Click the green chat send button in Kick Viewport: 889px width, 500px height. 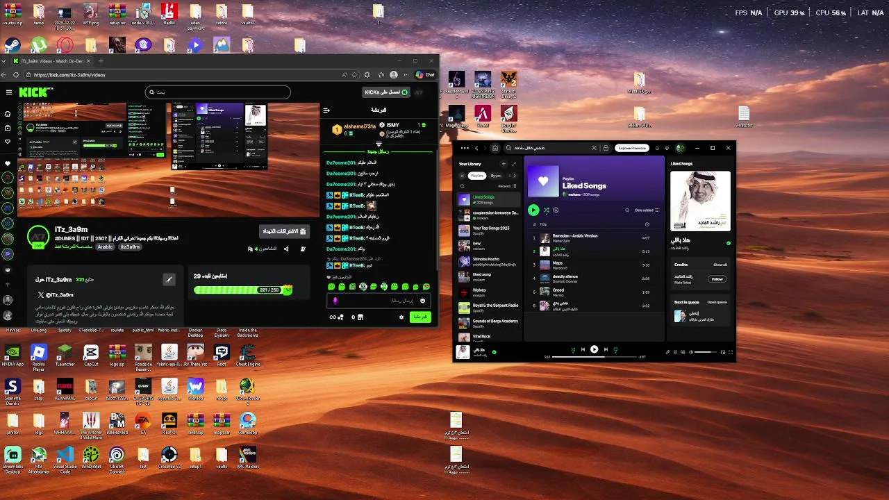[x=419, y=317]
